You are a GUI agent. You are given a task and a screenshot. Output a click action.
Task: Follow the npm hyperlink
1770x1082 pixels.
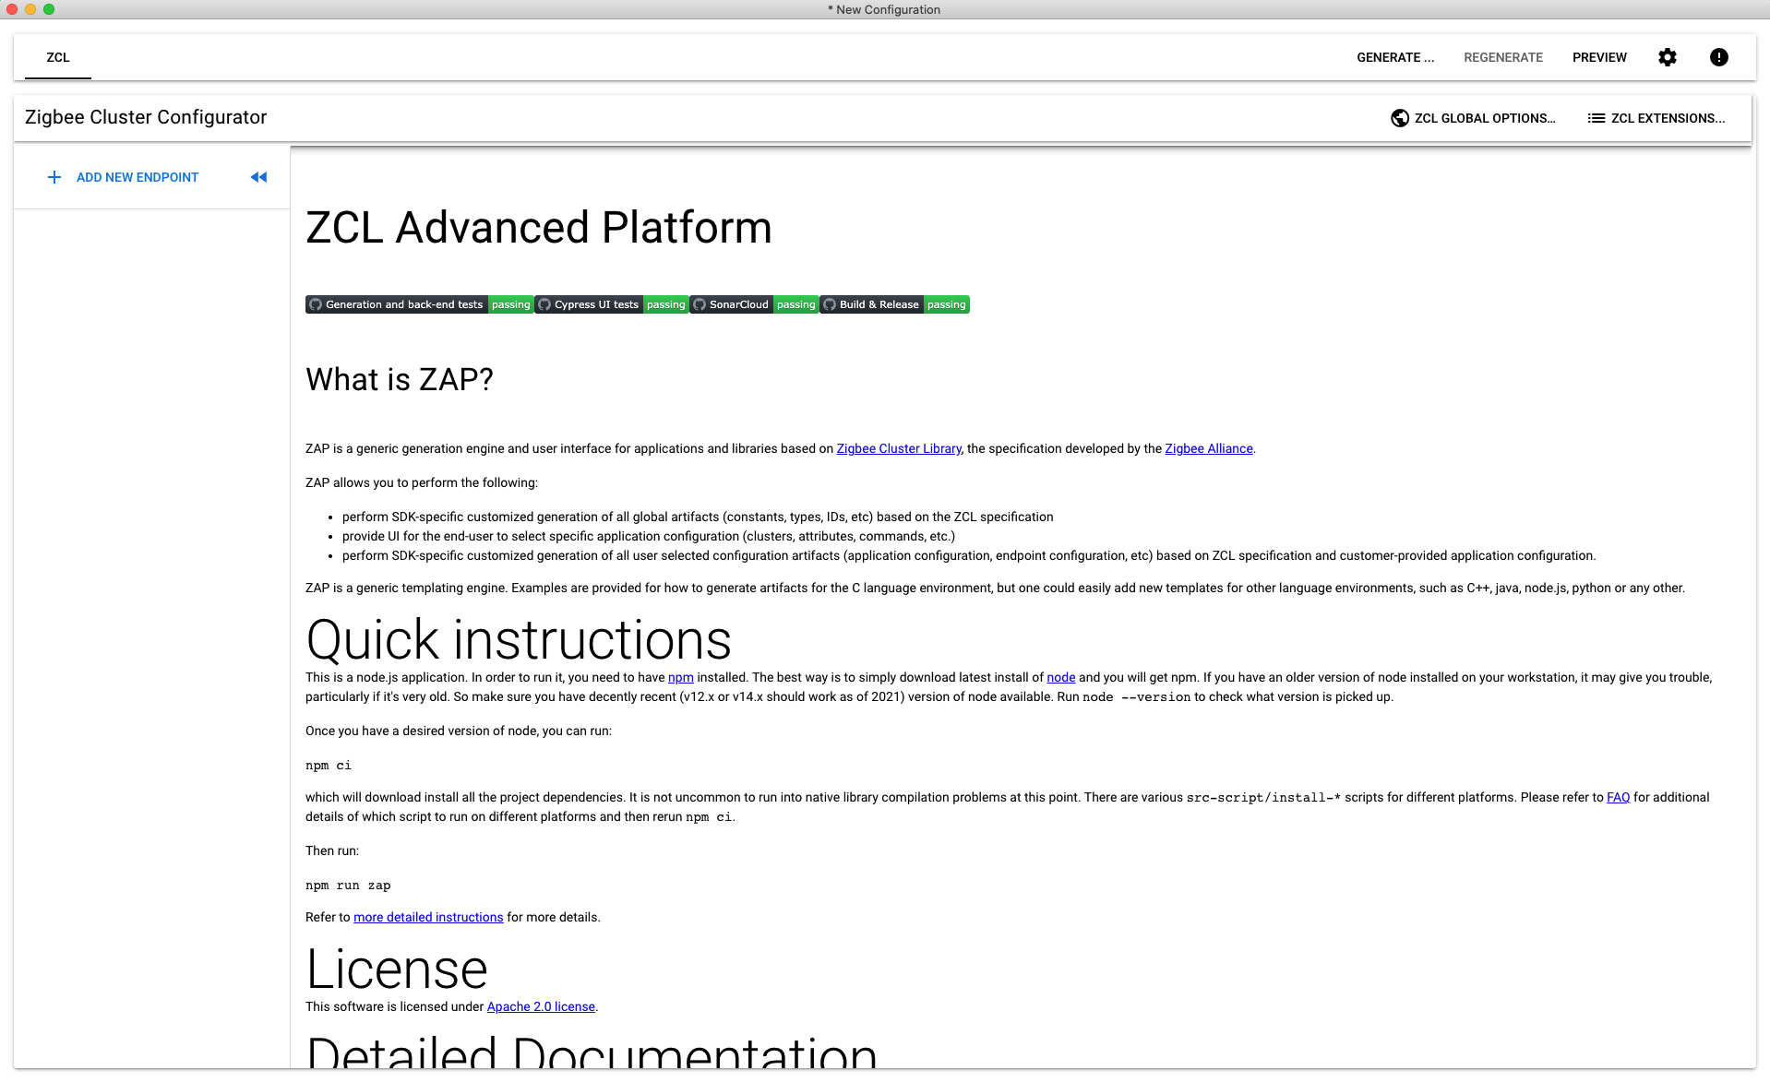681,677
